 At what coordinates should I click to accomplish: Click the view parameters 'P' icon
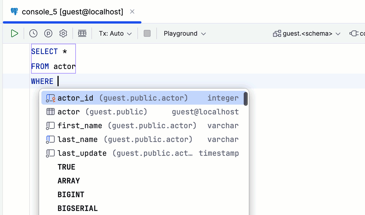click(48, 34)
